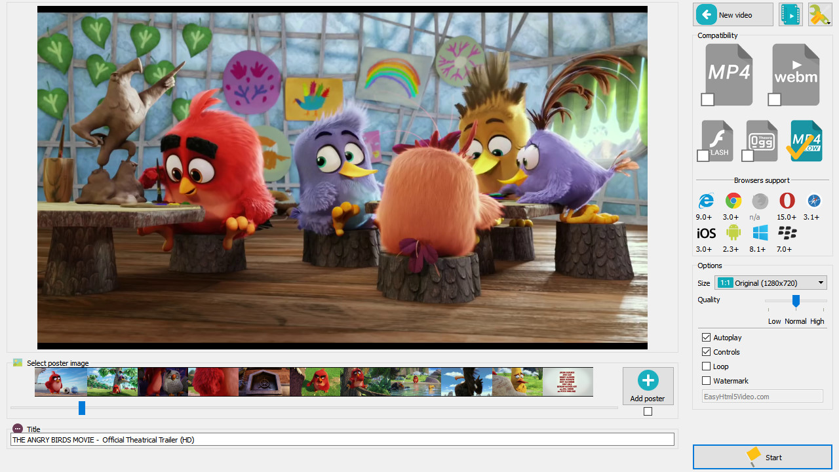
Task: Click the EasyHtml5Video.com watermark text field
Action: [x=762, y=396]
